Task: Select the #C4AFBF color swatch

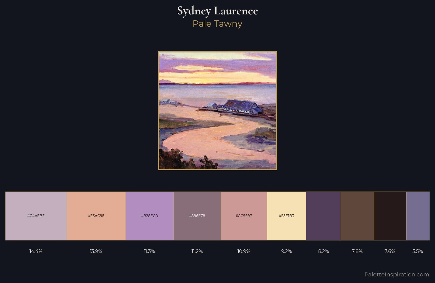Action: pos(36,216)
